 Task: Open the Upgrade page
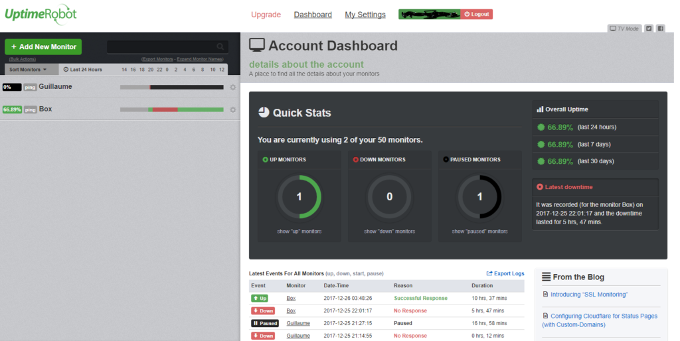[x=266, y=15]
